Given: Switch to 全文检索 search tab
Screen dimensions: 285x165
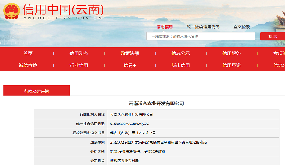Looking at the screenshot, I should point(242,27).
